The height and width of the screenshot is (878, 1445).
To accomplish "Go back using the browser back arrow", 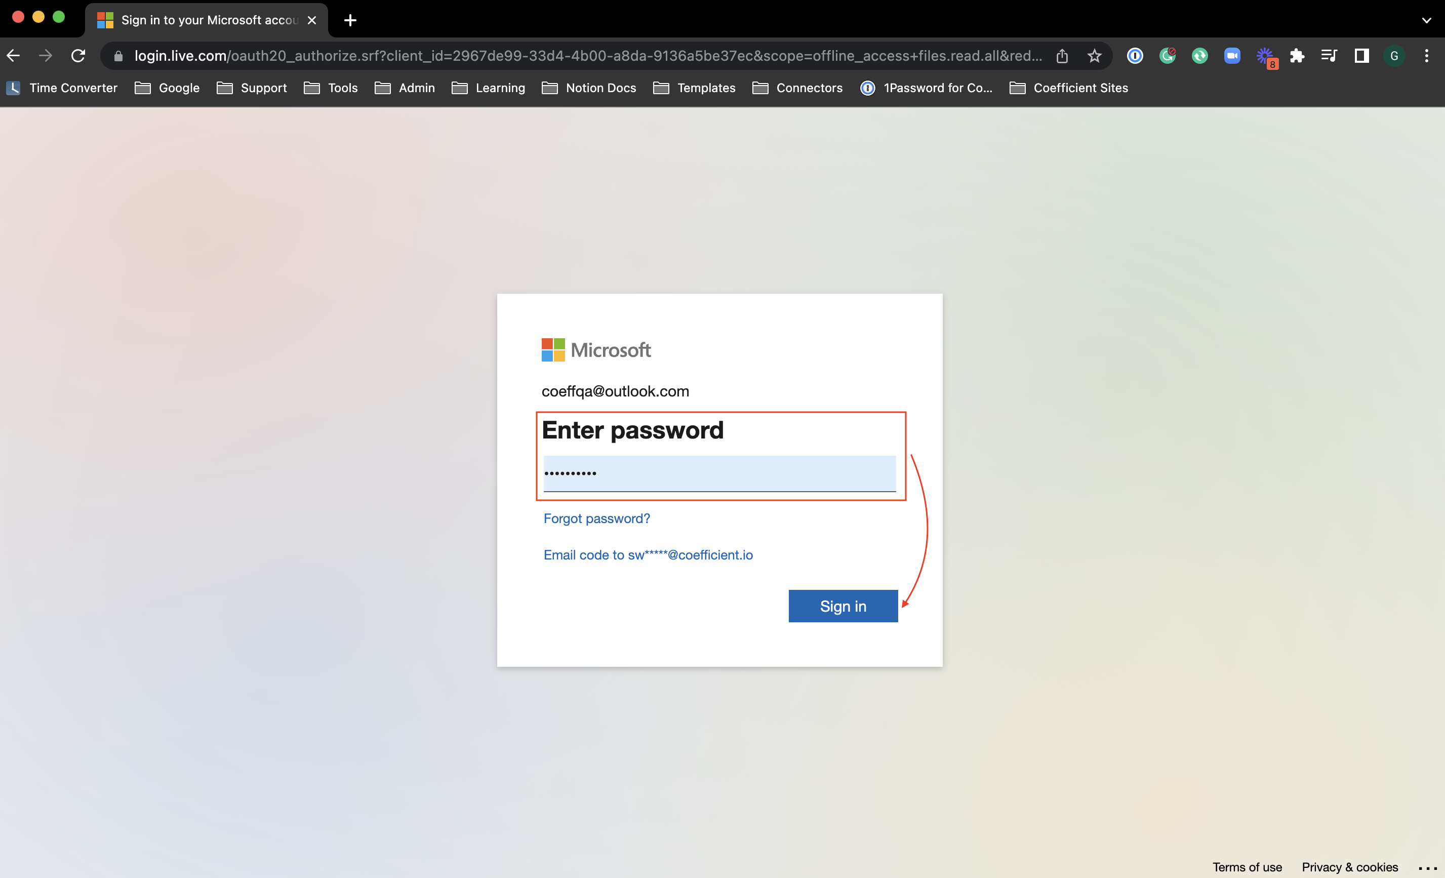I will tap(14, 56).
